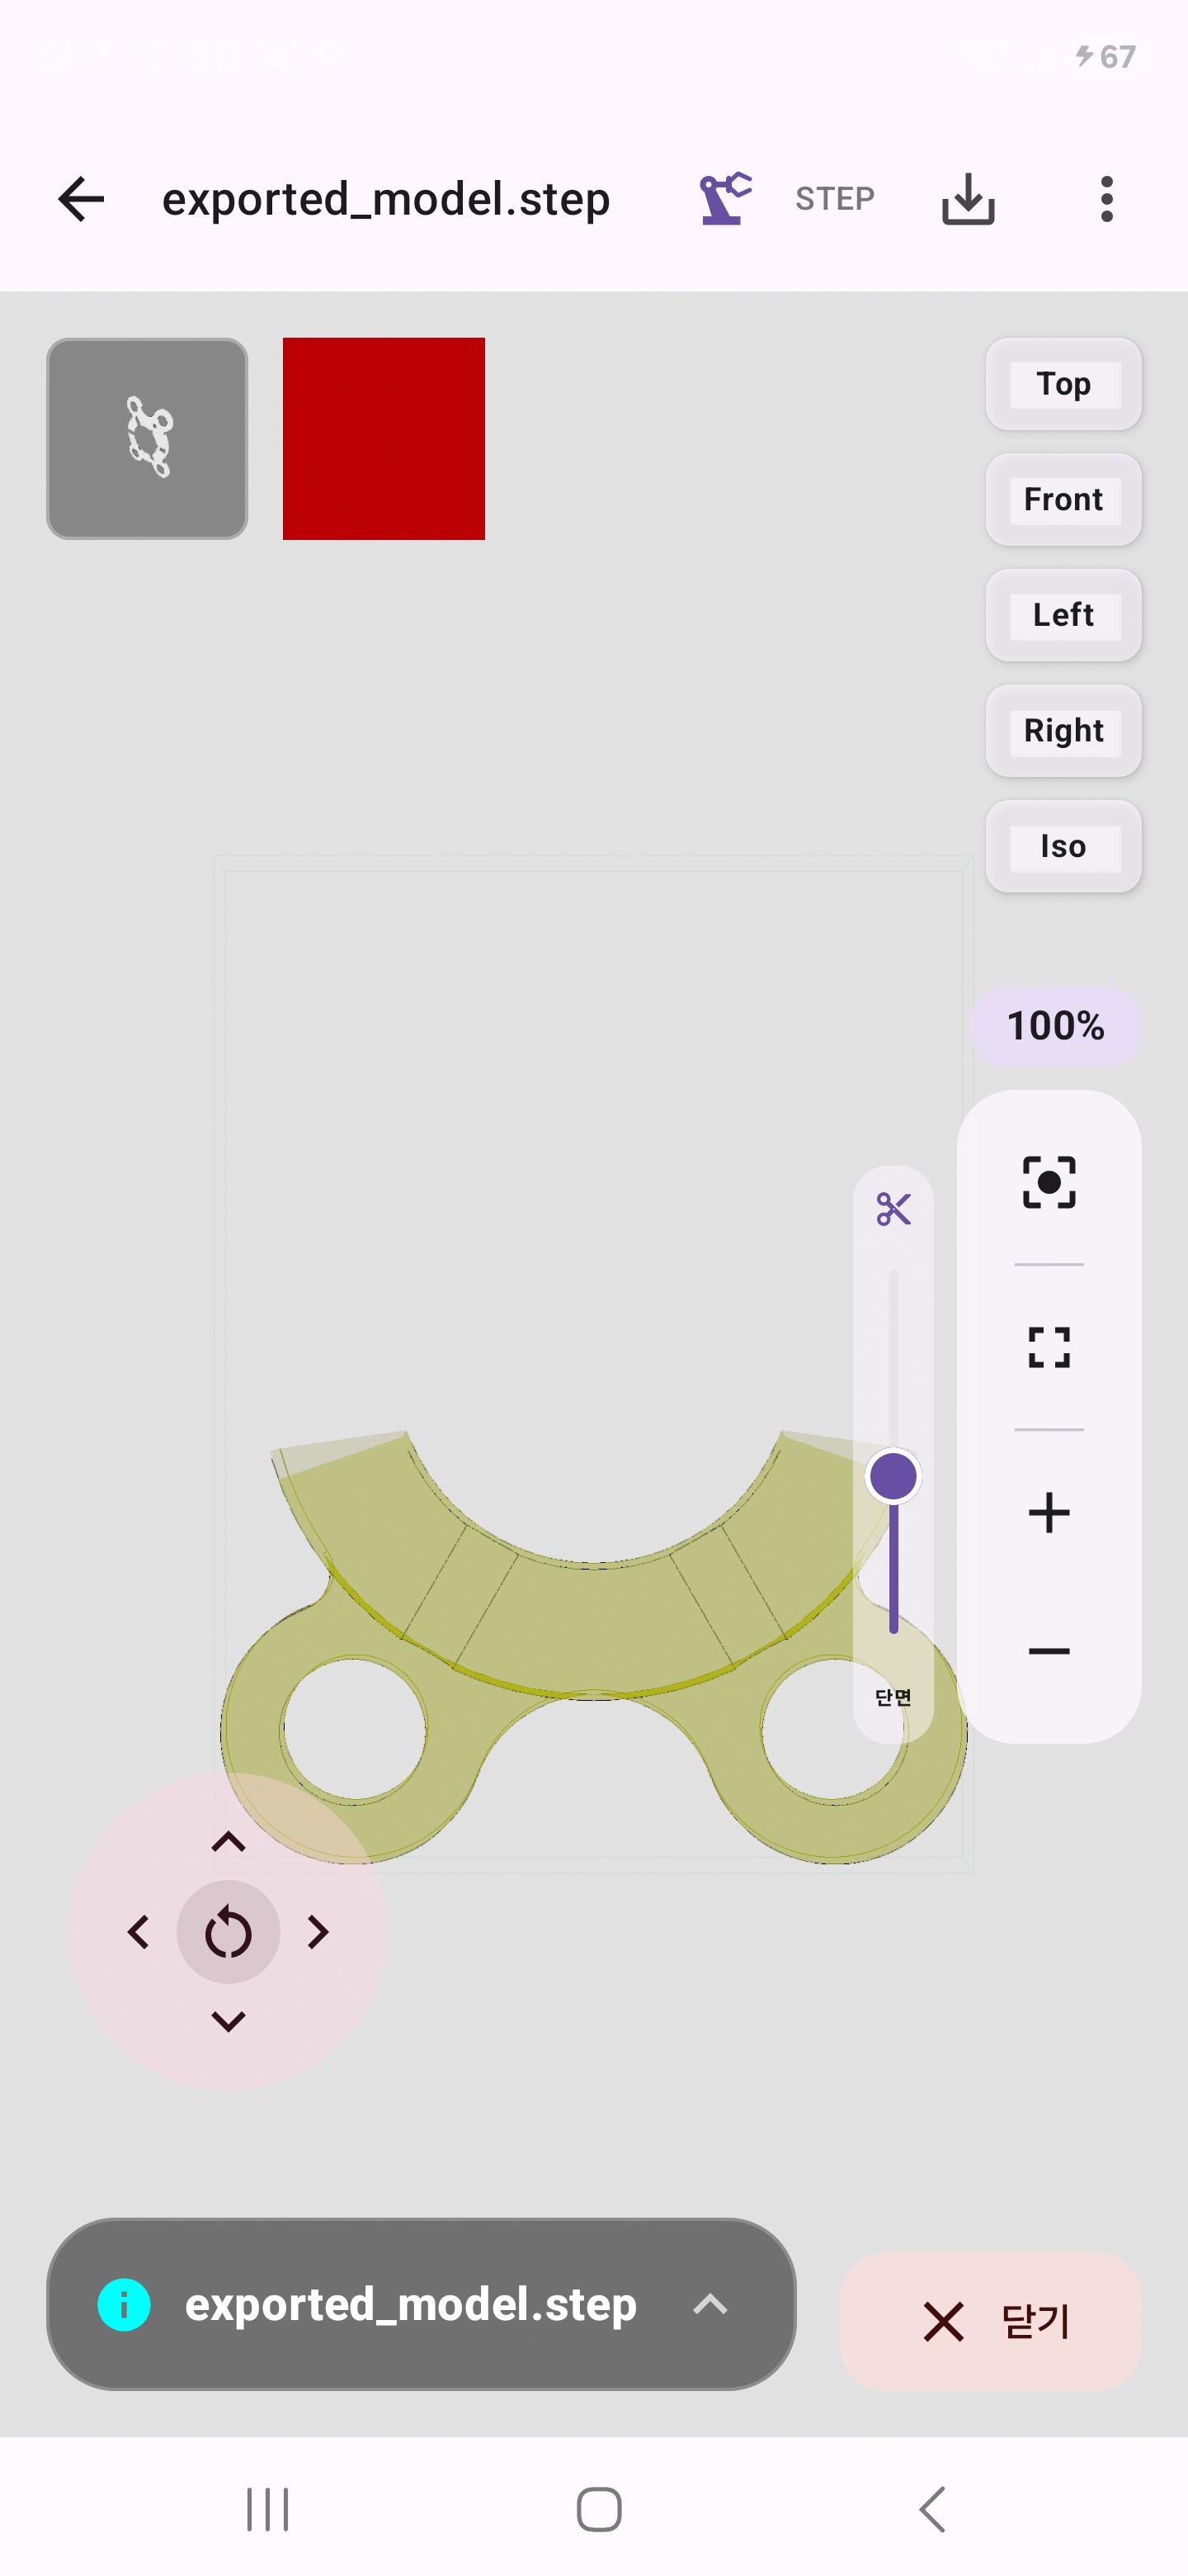Recenter view with the focus target icon
Viewport: 1188px width, 2576px height.
click(x=1049, y=1182)
